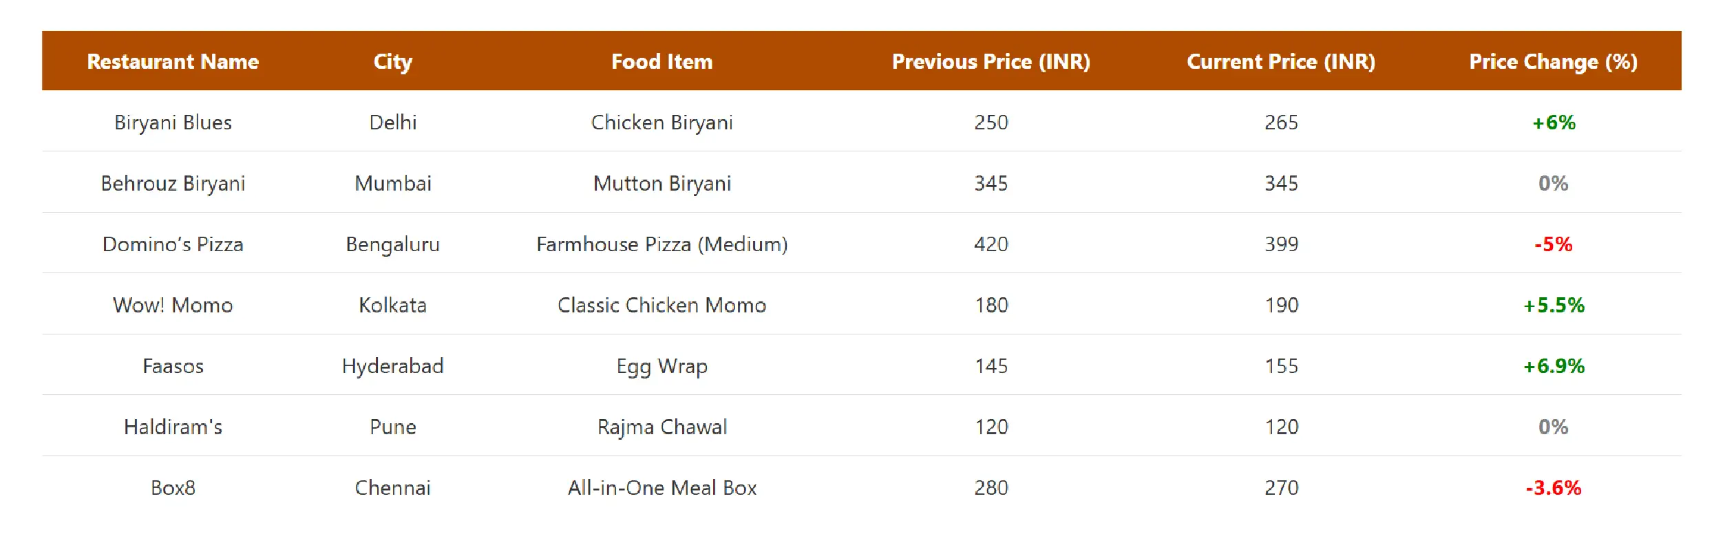Click the Price Change (%) header
This screenshot has width=1725, height=545.
[x=1553, y=62]
